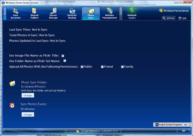
Task: Click the 30 Minutes interval value
Action: [28, 109]
